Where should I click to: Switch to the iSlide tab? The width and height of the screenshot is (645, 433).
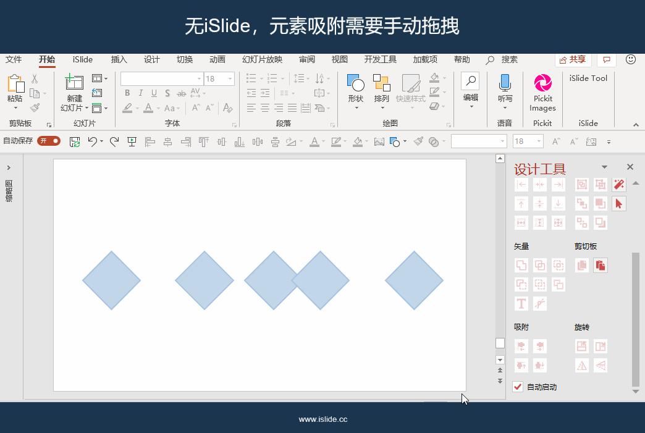83,60
